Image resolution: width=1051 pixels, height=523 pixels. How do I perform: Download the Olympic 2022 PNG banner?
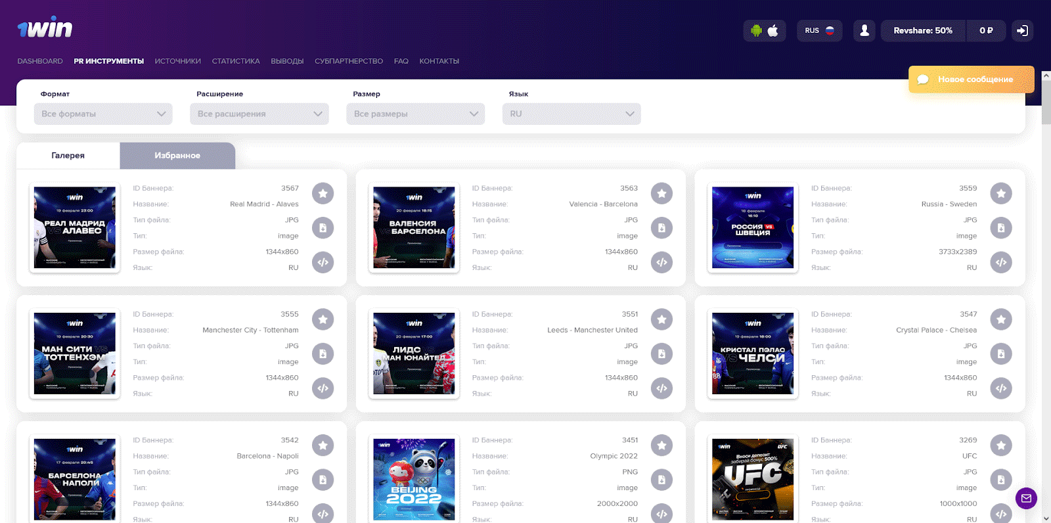[661, 480]
